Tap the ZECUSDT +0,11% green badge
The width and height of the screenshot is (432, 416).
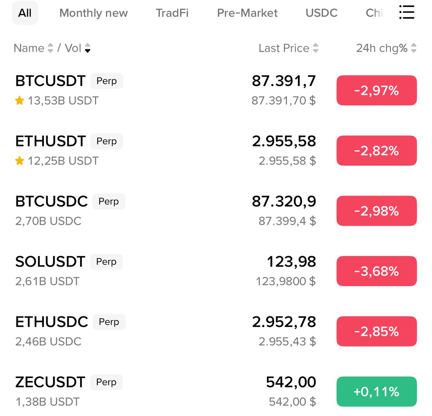coord(376,392)
